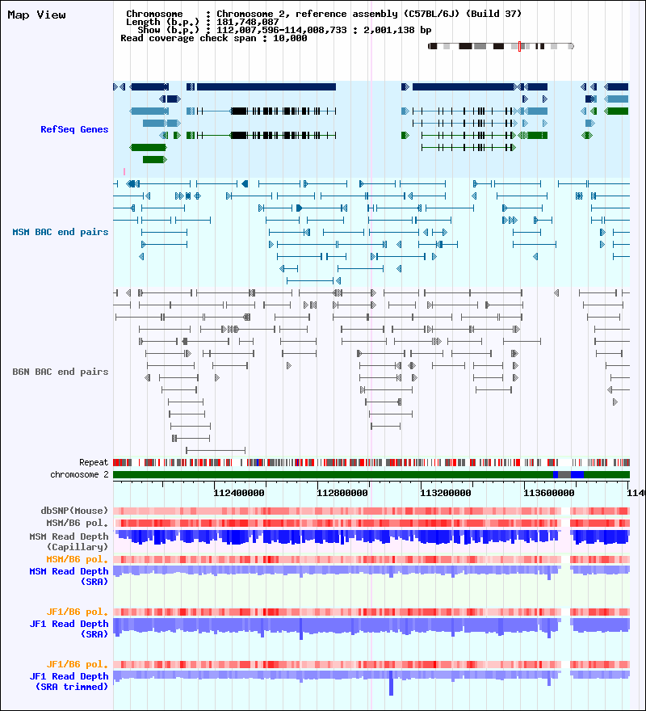Click orange MSM/B6 pol. label
Screen dimensions: 646x711
(x=78, y=559)
